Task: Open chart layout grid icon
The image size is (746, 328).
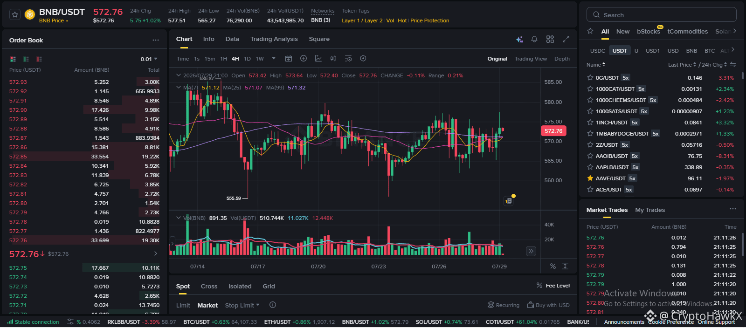Action: click(x=550, y=39)
